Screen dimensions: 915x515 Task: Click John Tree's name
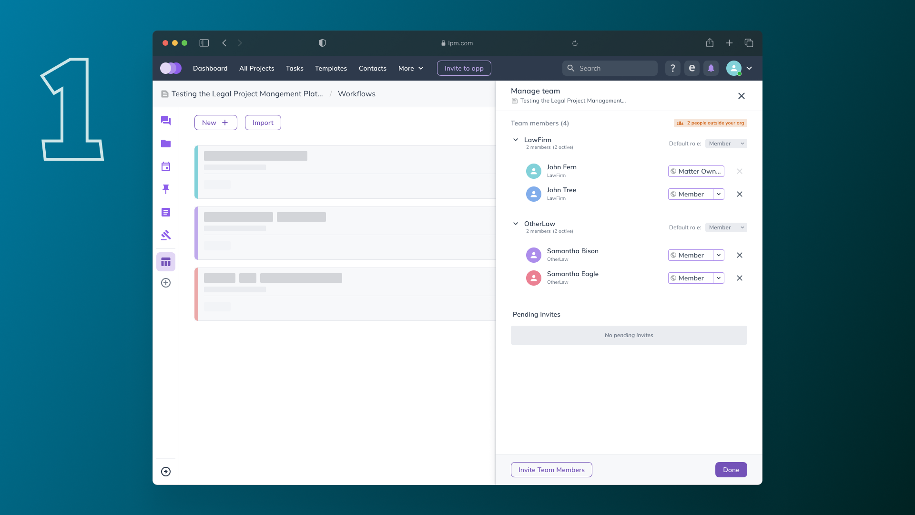[561, 190]
